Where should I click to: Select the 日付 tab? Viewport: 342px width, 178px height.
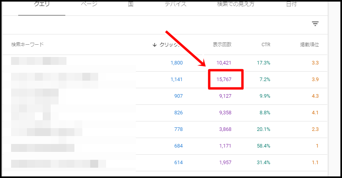pos(292,5)
